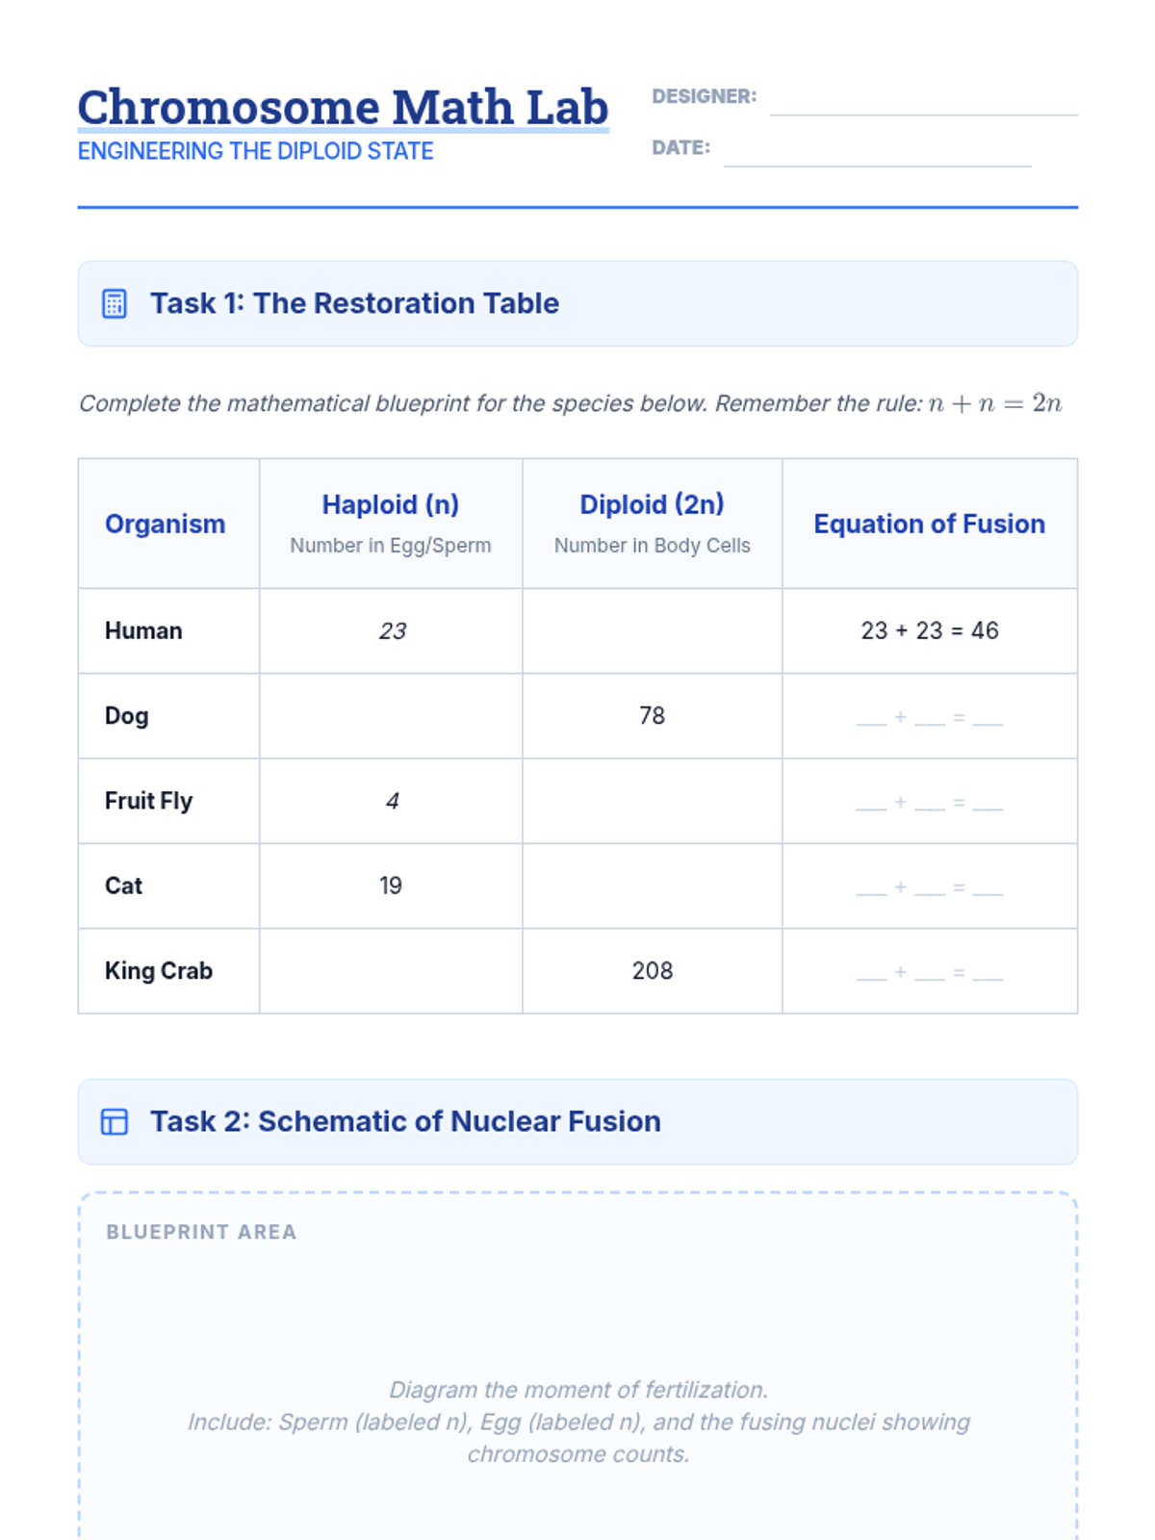The image size is (1155, 1540).
Task: Select the empty Cat diploid cell
Action: [652, 886]
